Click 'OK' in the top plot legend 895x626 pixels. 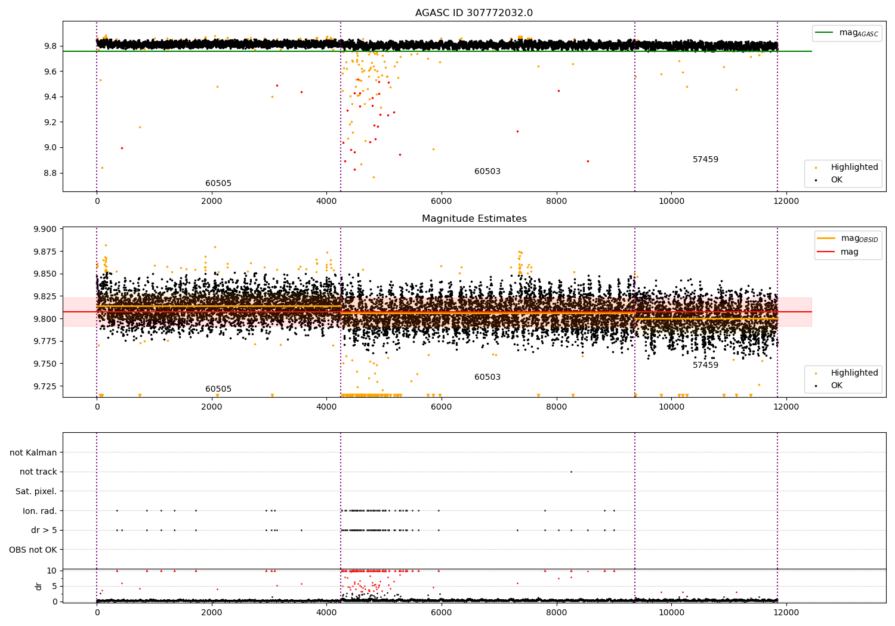837,180
